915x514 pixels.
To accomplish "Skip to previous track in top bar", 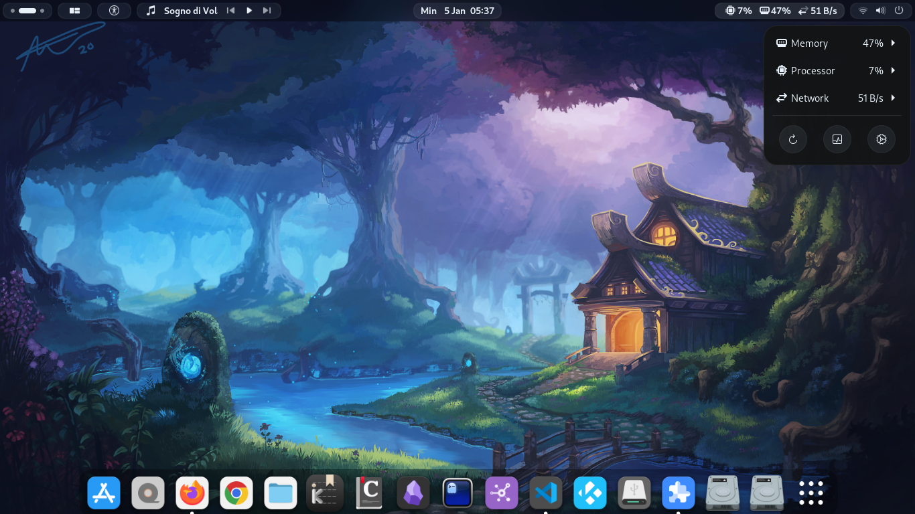I will coord(231,11).
